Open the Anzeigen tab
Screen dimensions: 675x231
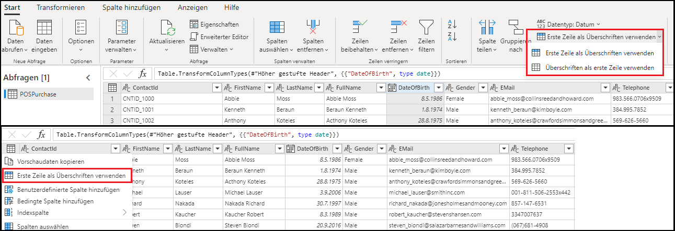pyautogui.click(x=192, y=7)
